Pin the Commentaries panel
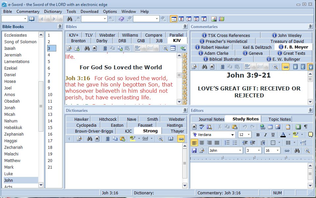This screenshot has width=316, height=198. 310,26
